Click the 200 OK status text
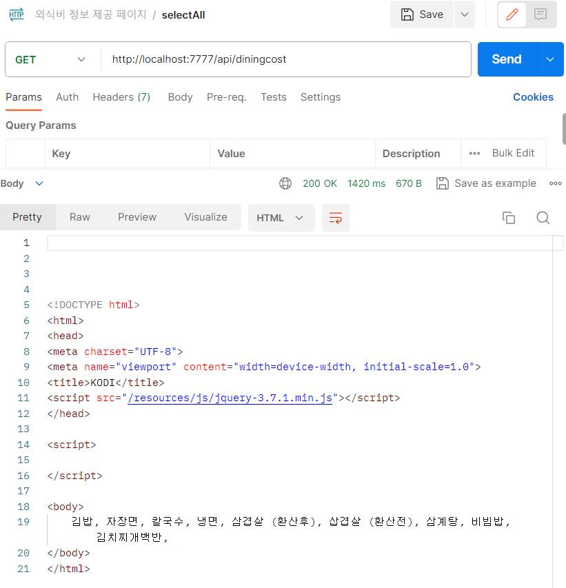 pyautogui.click(x=320, y=183)
